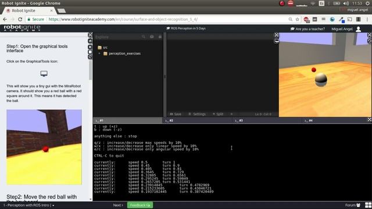Click the cast screen extension icon
372x209 pixels.
point(350,19)
